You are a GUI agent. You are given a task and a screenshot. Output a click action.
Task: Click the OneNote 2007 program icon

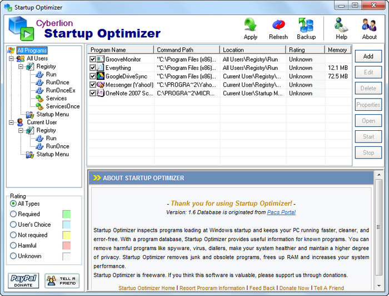(100, 93)
